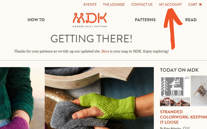Open the Stranded Colorwork article headline
The image size is (207, 129).
(183, 117)
